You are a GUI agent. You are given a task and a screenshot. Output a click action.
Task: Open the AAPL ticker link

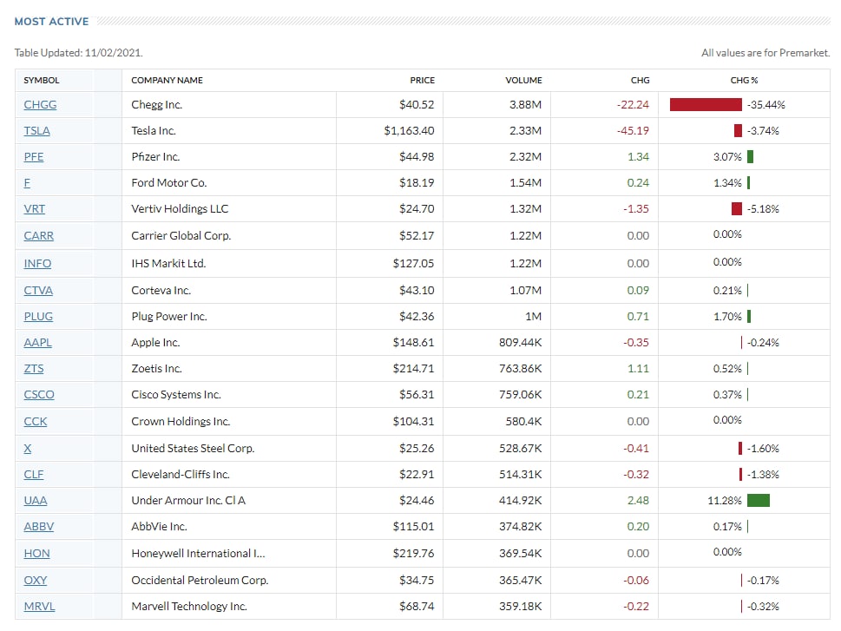[x=38, y=342]
